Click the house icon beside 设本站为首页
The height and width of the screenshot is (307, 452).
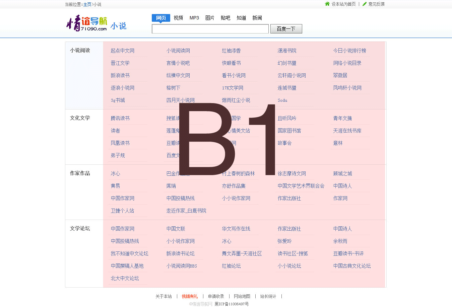[327, 4]
